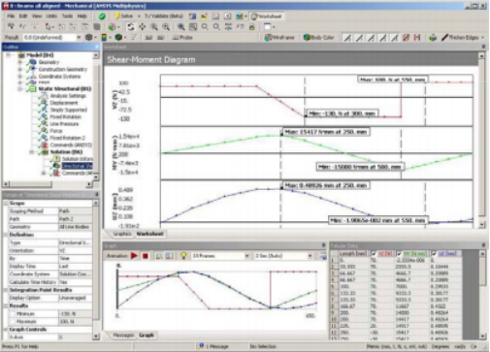Viewport: 490px width, 352px height.
Task: Open the View menu
Action: (37, 16)
